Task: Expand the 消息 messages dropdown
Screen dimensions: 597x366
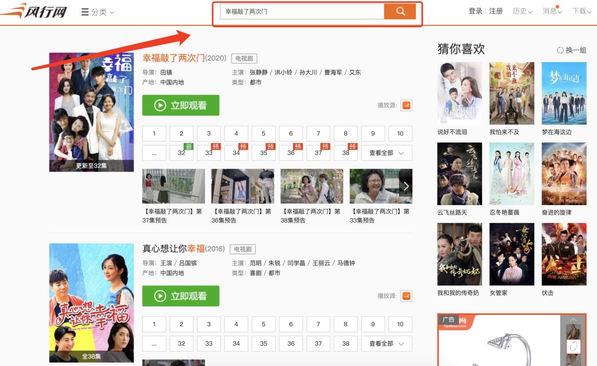Action: pyautogui.click(x=552, y=11)
